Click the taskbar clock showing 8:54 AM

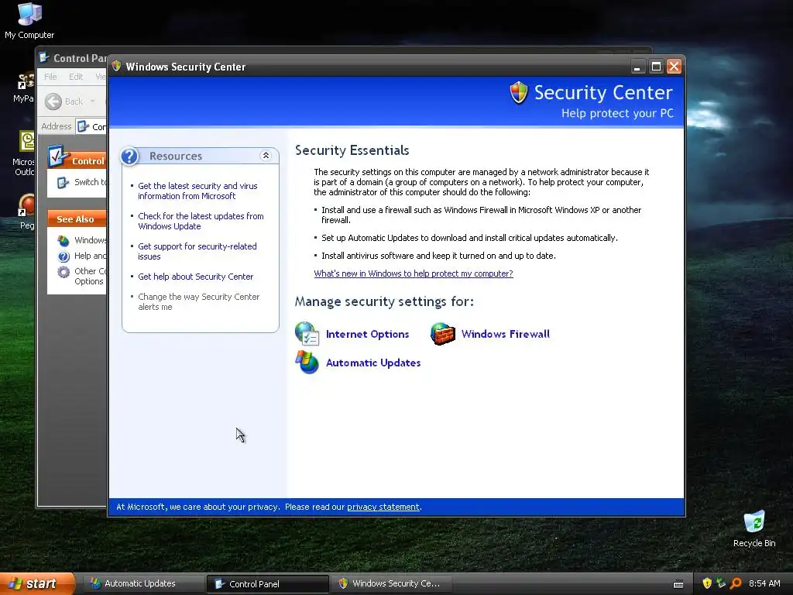point(764,583)
